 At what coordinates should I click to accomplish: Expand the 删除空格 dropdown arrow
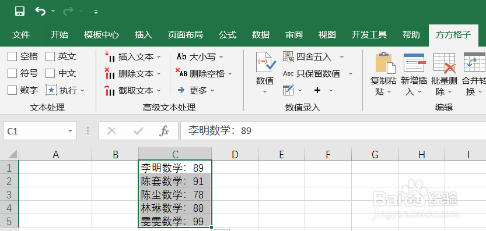click(230, 74)
